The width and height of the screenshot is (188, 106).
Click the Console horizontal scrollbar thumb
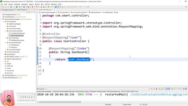[60, 102]
